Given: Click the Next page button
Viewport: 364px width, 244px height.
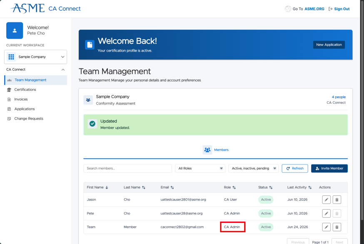Looking at the screenshot, I should [x=339, y=241].
